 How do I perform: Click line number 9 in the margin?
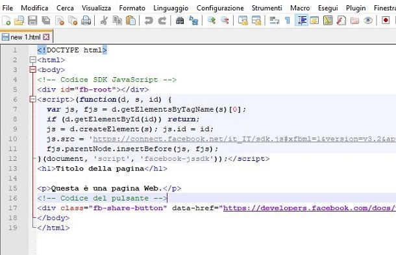(15, 129)
